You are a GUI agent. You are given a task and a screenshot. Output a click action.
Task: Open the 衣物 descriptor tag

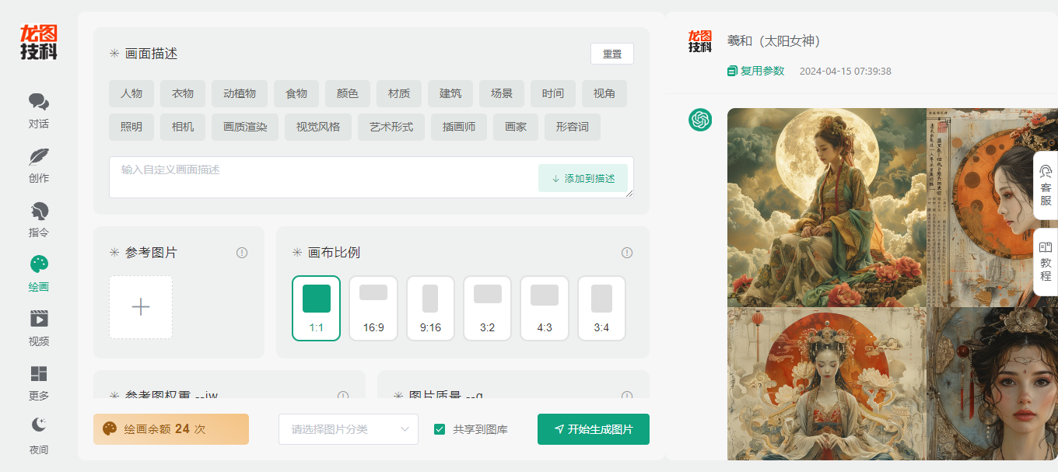tap(183, 93)
